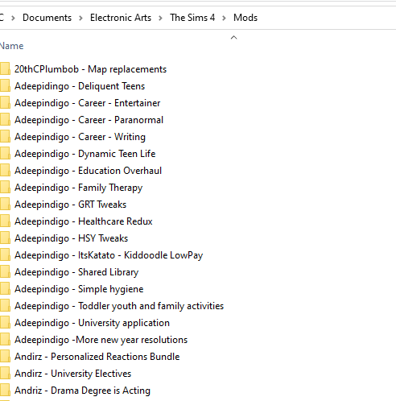Screen dimensions: 396x401
Task: Open the chevron dropdown after Electronic Arts
Action: (160, 18)
